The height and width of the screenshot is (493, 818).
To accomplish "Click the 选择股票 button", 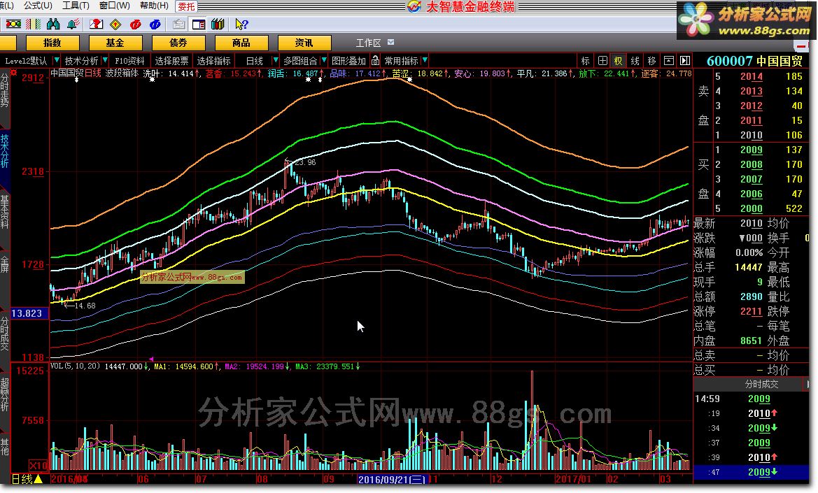I will click(x=171, y=61).
